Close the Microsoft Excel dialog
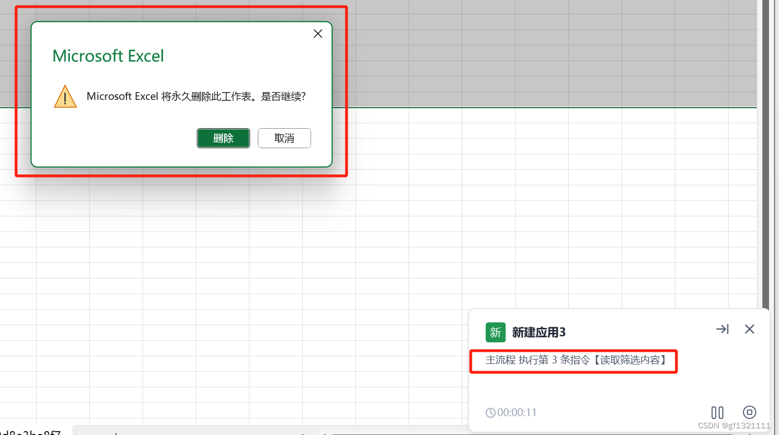The image size is (779, 435). pos(318,34)
